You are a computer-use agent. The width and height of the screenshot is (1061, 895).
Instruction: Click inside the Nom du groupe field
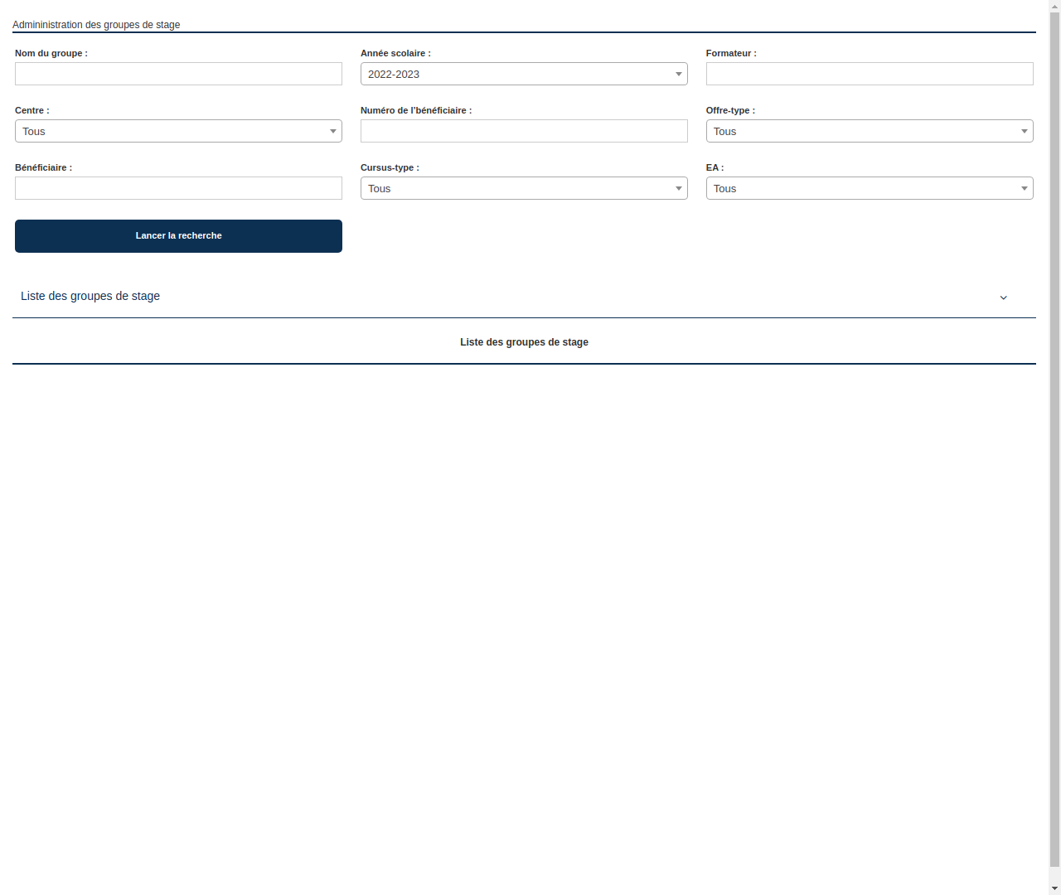click(178, 74)
